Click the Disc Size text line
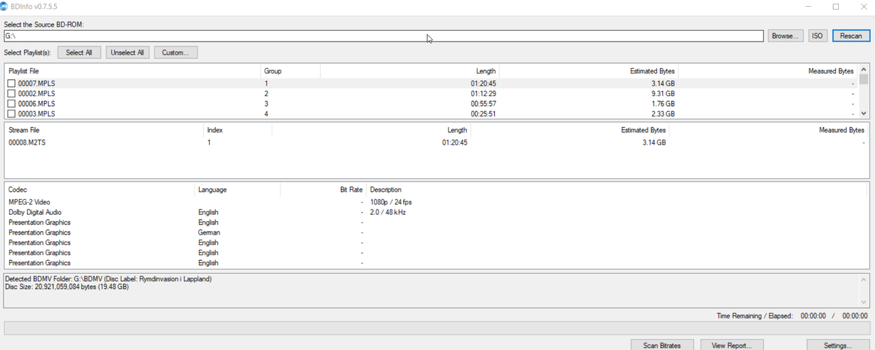 66,287
